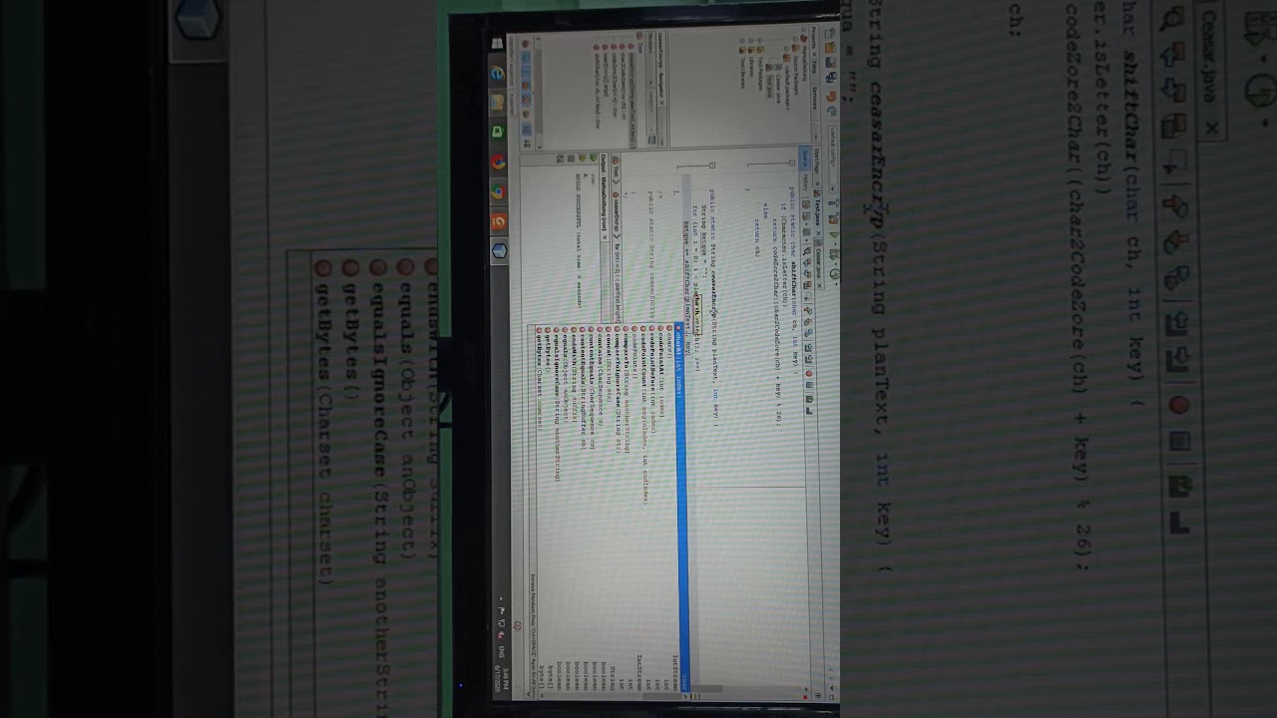The height and width of the screenshot is (718, 1277).
Task: Open the Navigator Members dropdown
Action: pos(650,61)
